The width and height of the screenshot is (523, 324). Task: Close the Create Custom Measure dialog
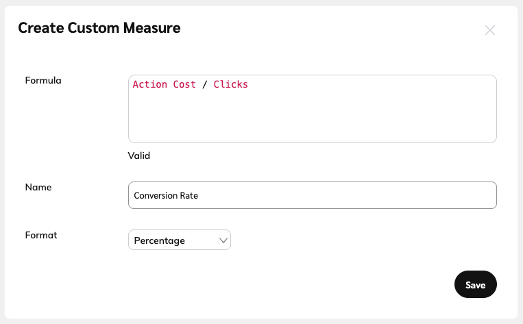pos(490,30)
